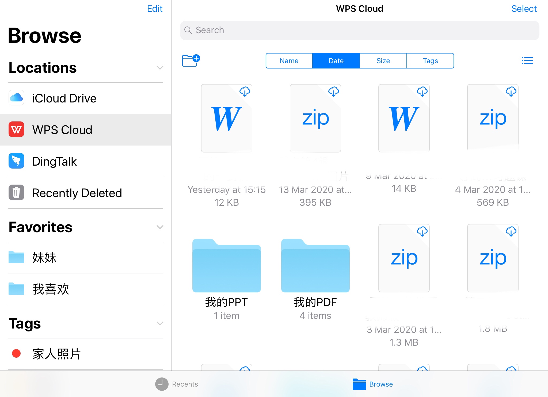Viewport: 548px width, 397px height.
Task: Switch to list view icon
Action: [x=527, y=61]
